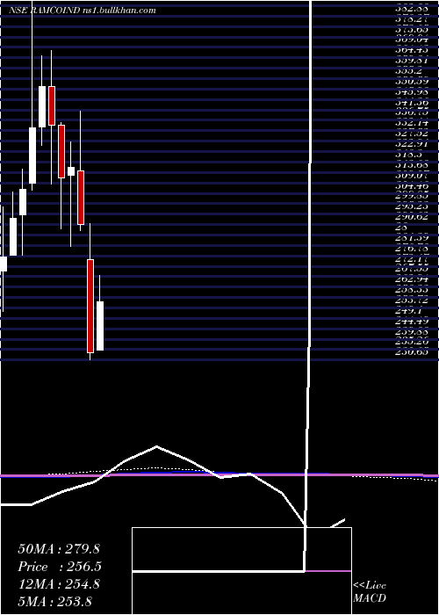Click the '5MA : 253.8' value

click(x=54, y=601)
